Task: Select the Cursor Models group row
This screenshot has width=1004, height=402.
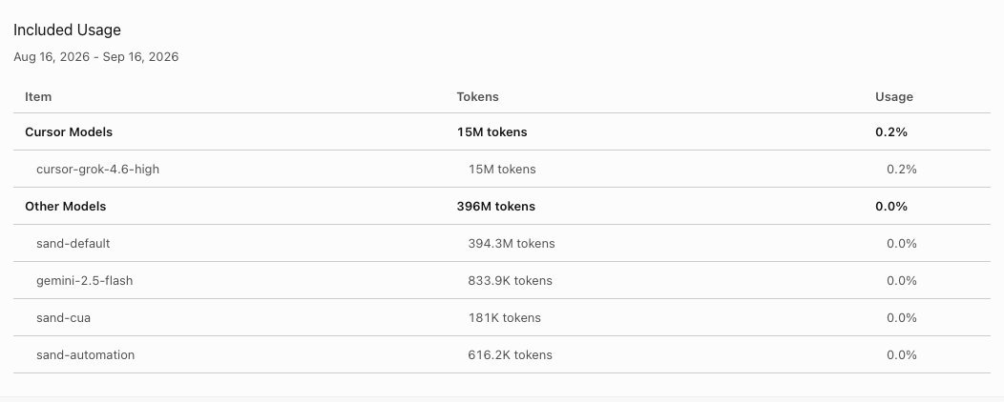Action: click(x=502, y=131)
